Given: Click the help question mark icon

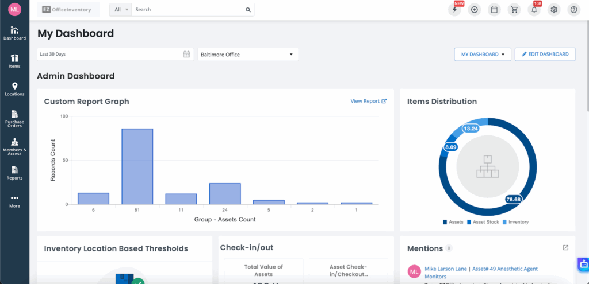Looking at the screenshot, I should (573, 10).
